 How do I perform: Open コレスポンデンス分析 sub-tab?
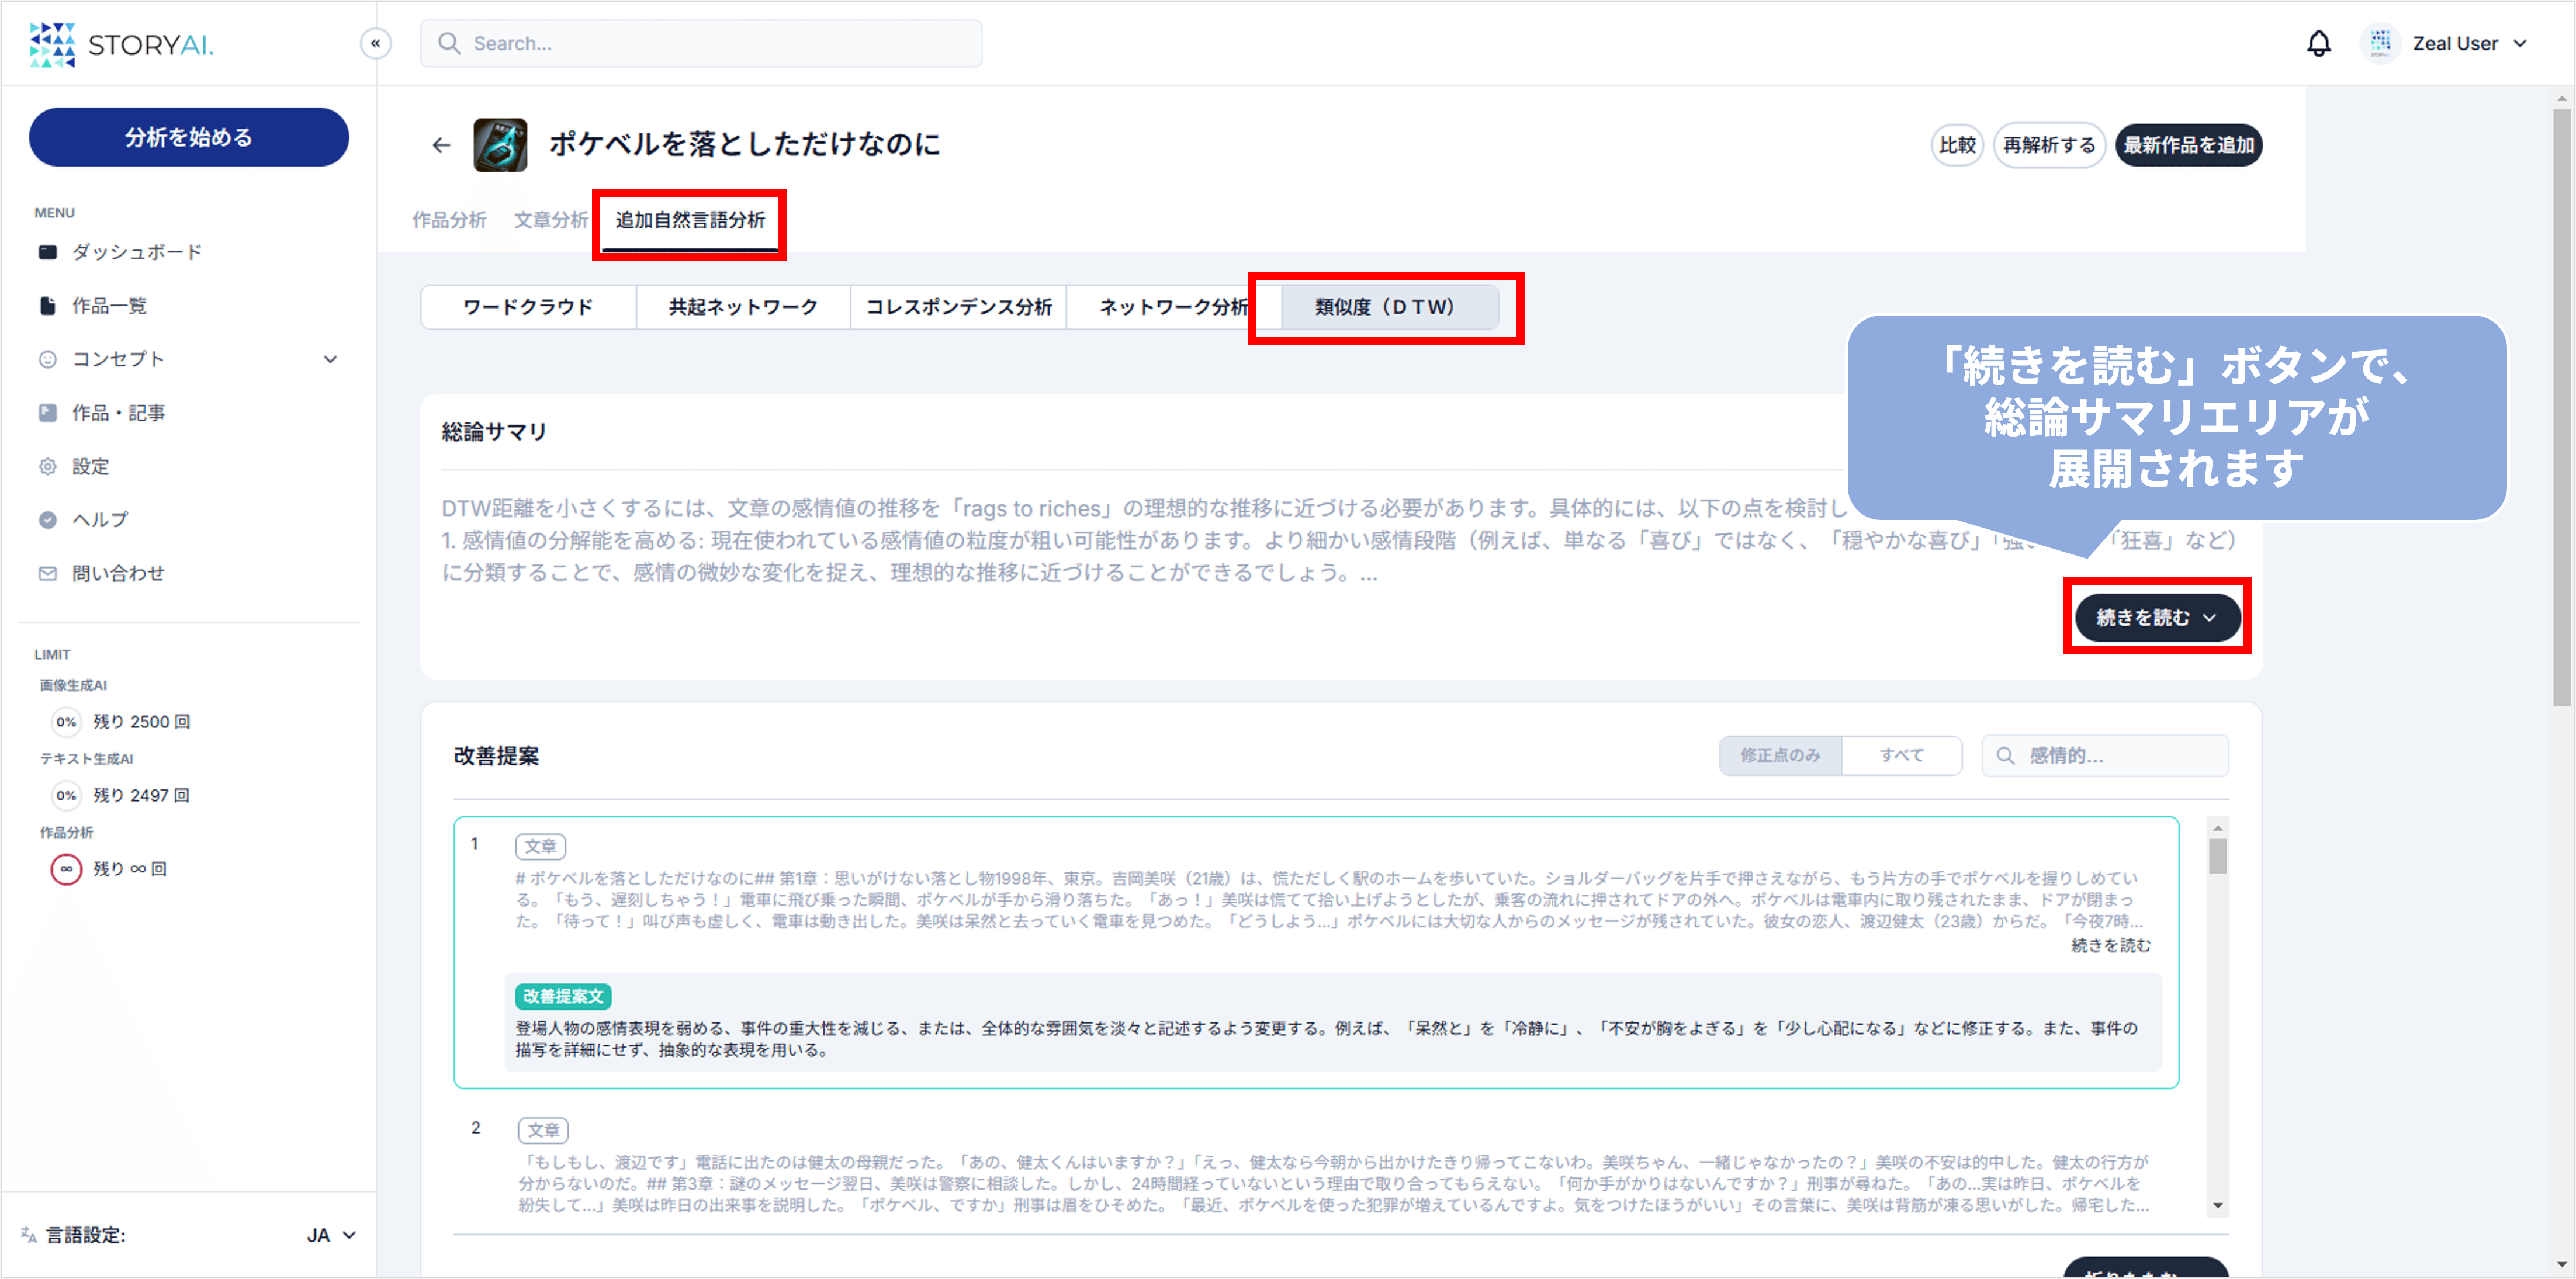coord(958,307)
